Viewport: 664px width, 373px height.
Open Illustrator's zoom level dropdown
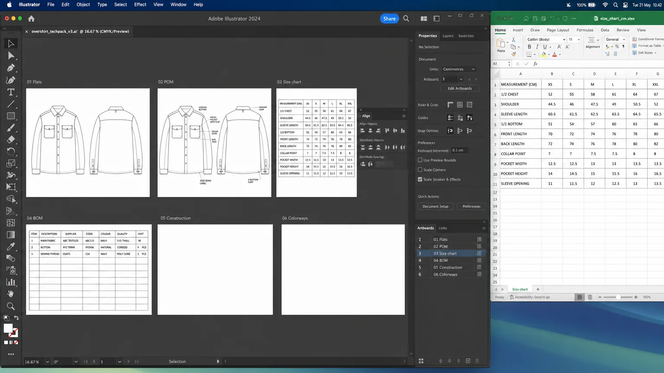point(47,362)
